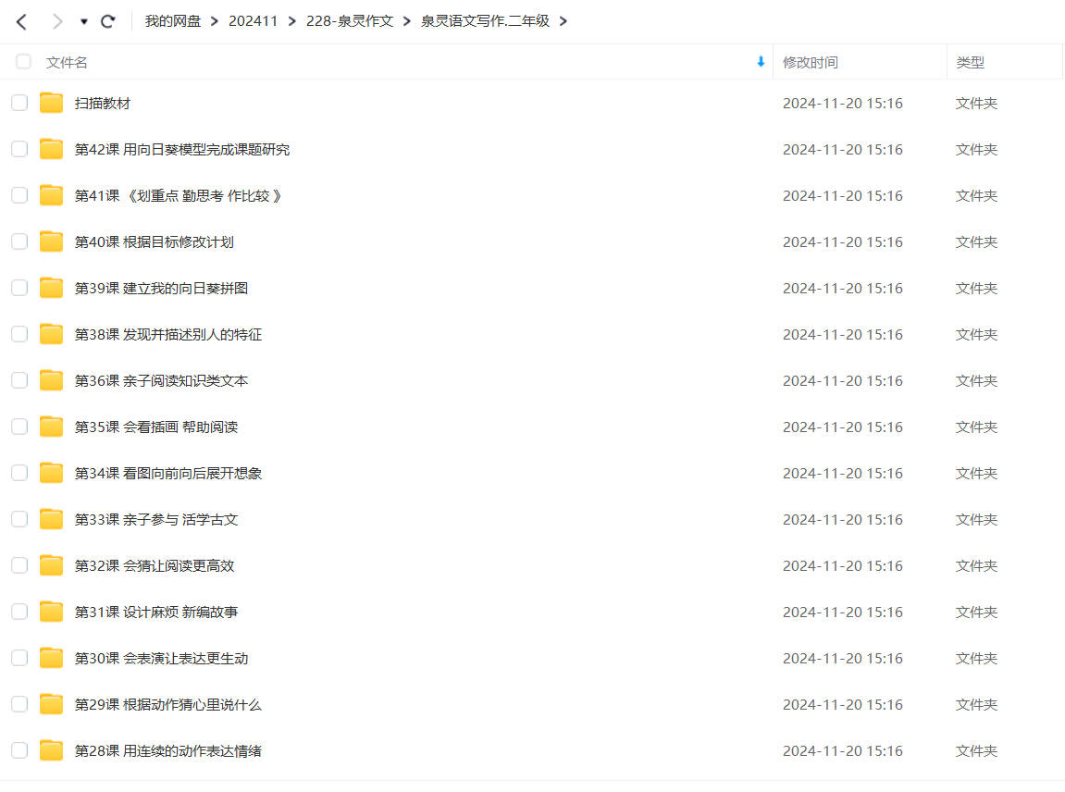Select checkbox for 第28课 用连续的动作表达情绪
Viewport: 1065px width, 792px height.
tap(19, 749)
